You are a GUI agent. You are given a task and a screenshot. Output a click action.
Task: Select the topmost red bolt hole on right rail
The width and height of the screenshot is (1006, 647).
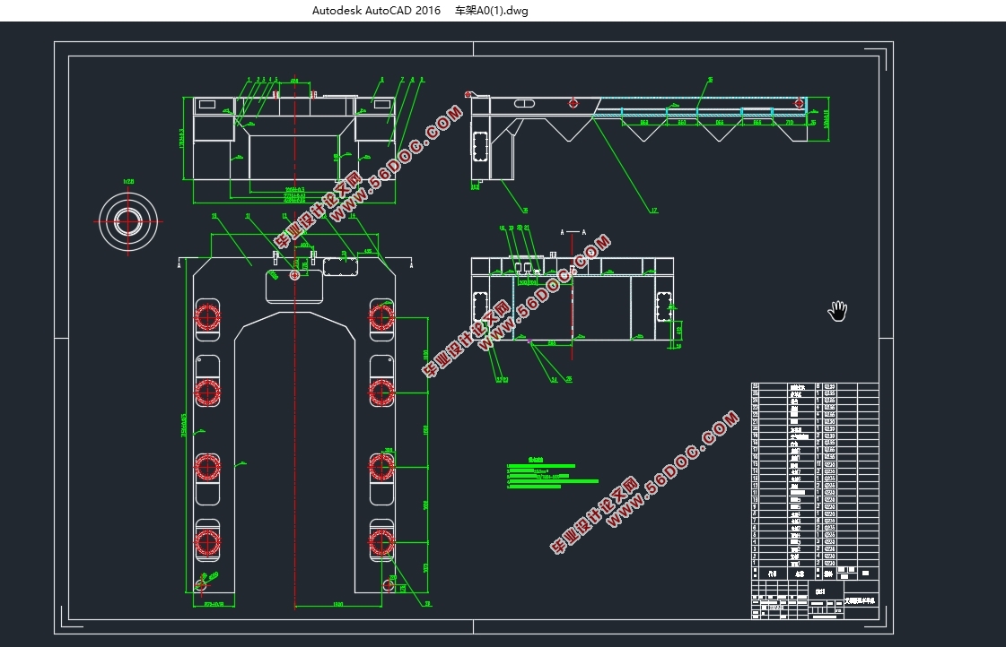coord(382,316)
